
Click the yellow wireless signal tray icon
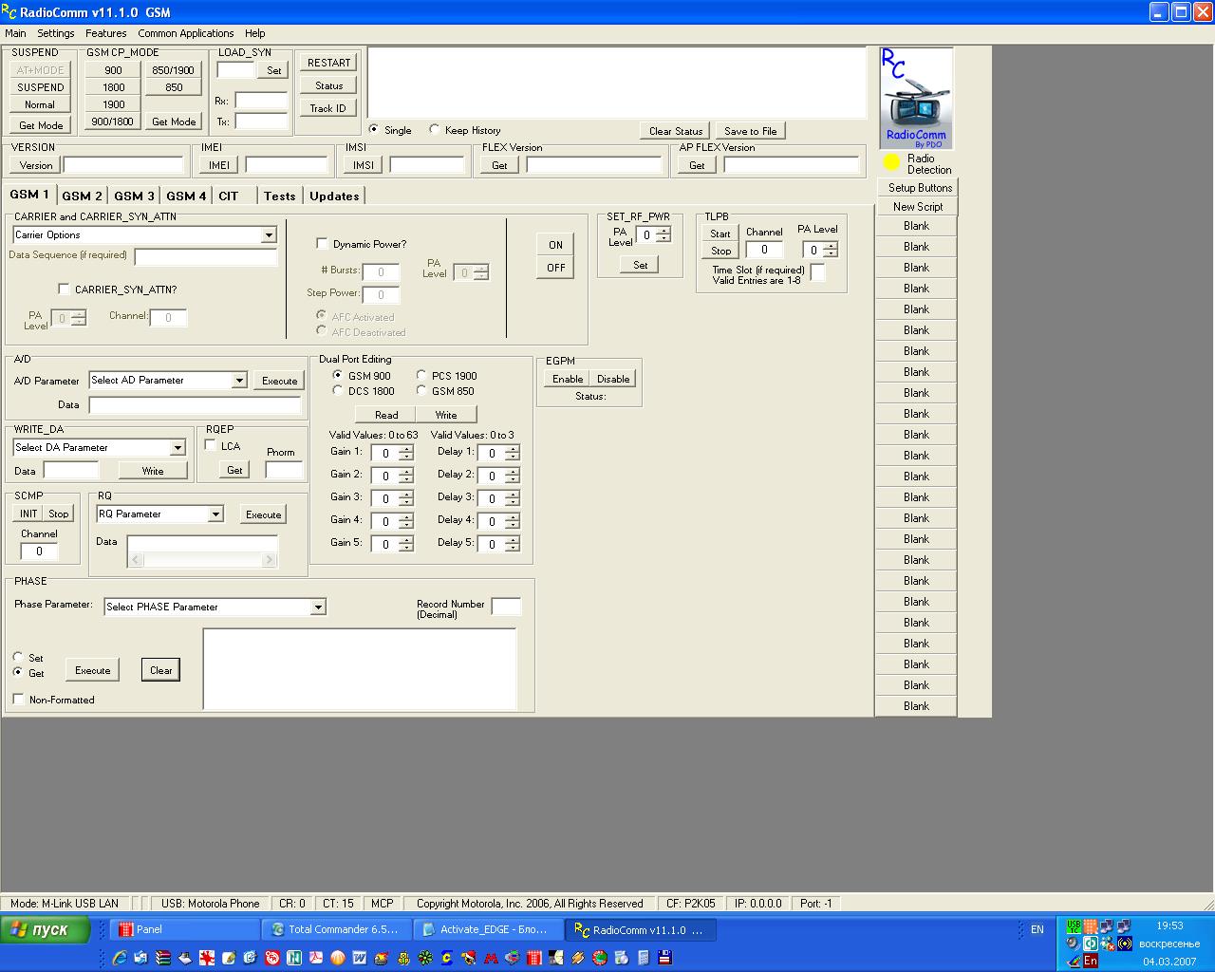1125,944
